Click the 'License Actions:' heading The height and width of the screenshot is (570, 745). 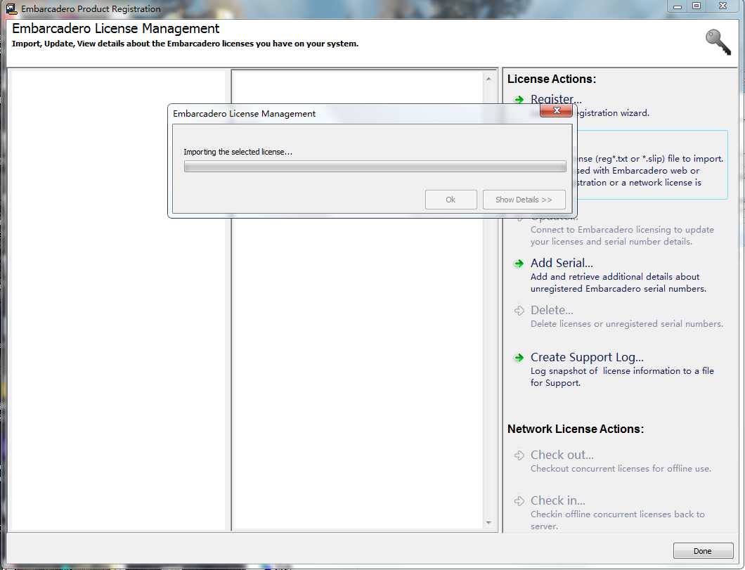click(552, 79)
